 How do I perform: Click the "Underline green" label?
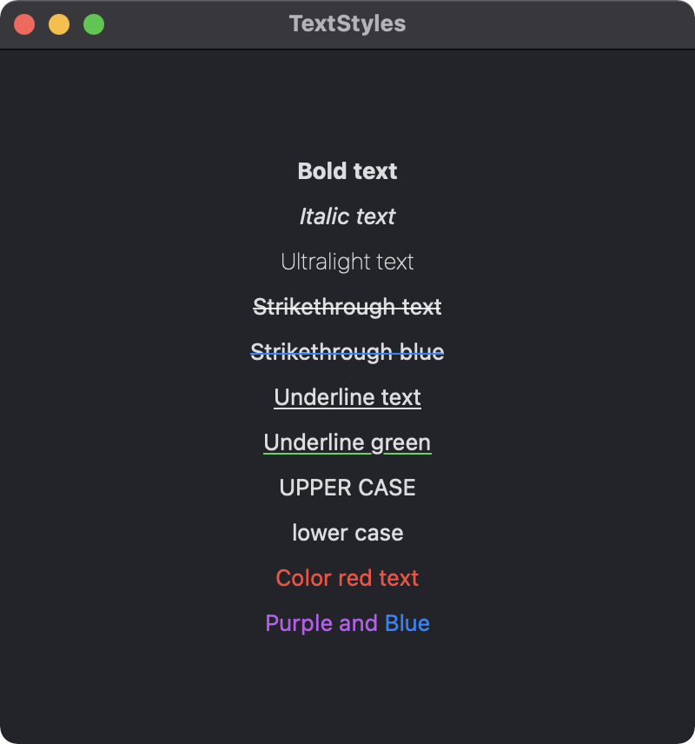pyautogui.click(x=347, y=442)
